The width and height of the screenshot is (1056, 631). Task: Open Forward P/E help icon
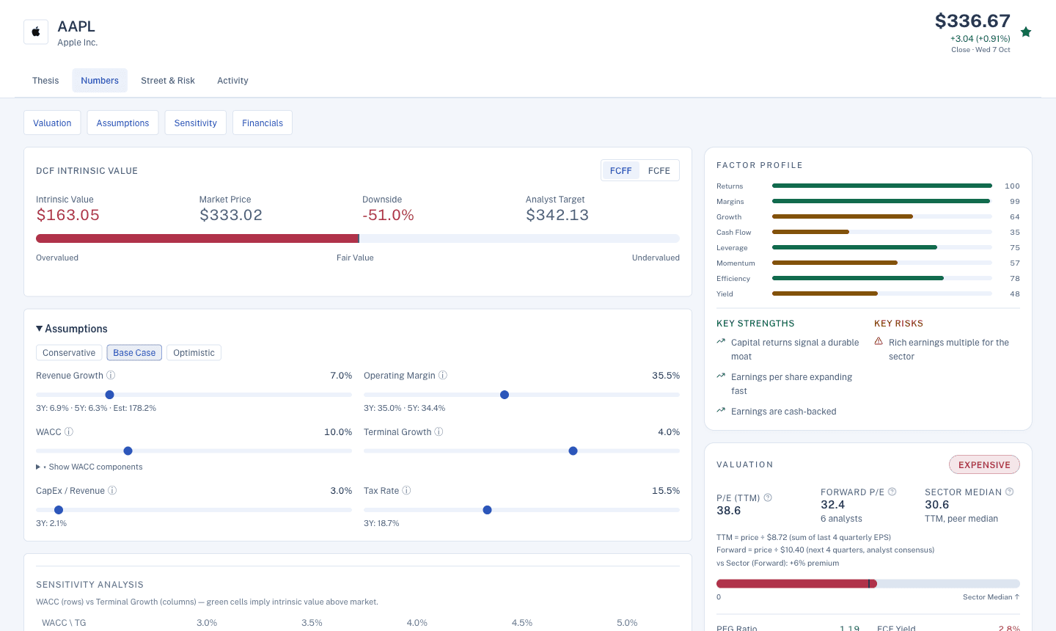coord(892,492)
